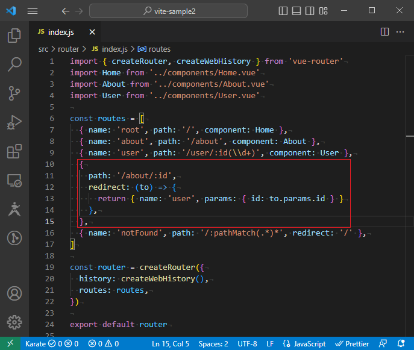Click 'createWebHistory()' on line 20
This screenshot has height=350, width=414.
162,279
